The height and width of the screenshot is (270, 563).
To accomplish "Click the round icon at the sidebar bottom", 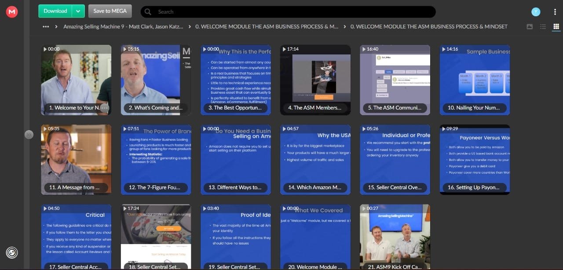I will tap(12, 252).
